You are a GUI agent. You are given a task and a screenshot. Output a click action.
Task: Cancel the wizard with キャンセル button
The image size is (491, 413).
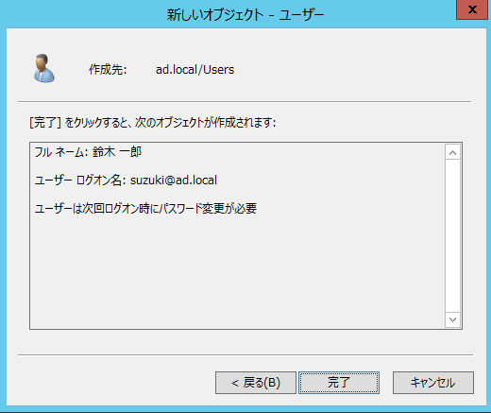[x=433, y=383]
